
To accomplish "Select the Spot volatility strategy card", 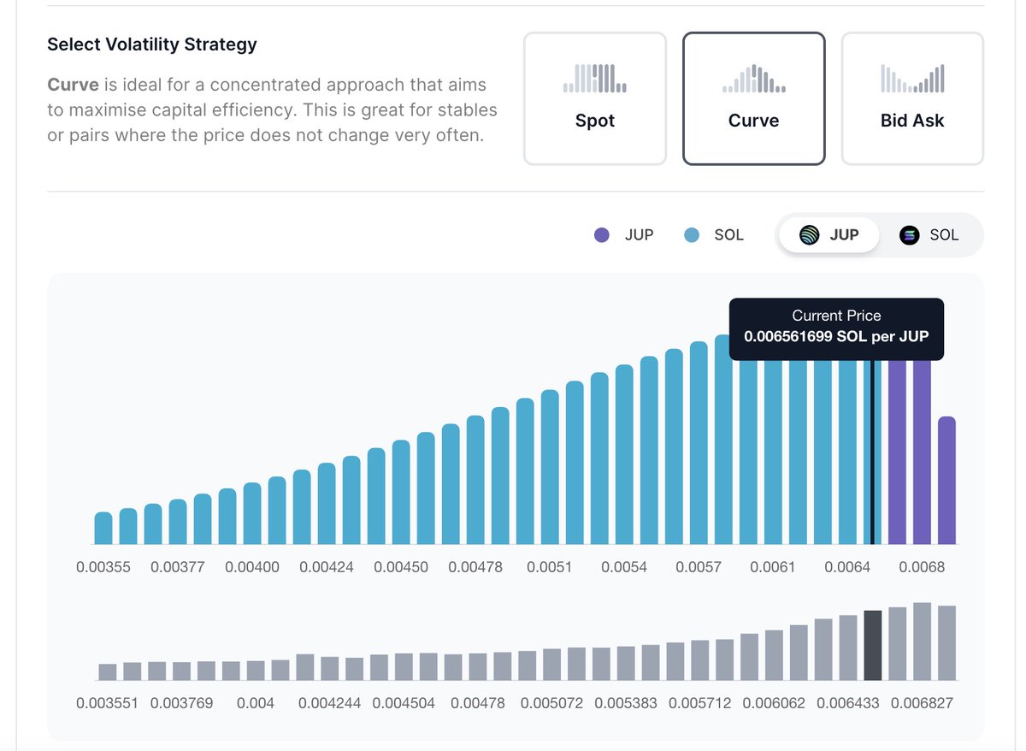I will 594,98.
